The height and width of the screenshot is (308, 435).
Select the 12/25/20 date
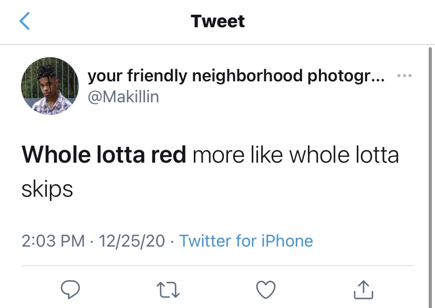point(132,240)
